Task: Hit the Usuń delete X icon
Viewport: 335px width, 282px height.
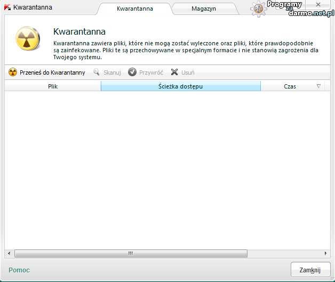Action: [174, 72]
